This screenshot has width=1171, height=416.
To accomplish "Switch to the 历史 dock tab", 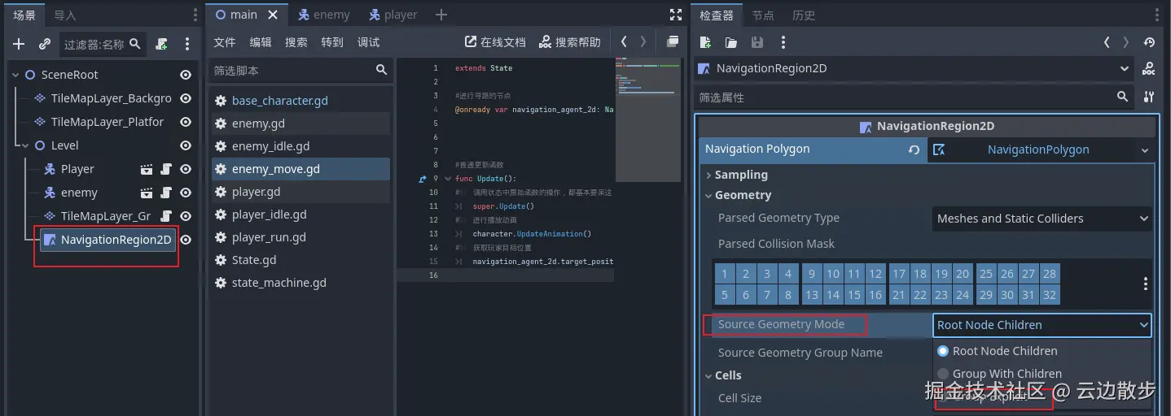I will pyautogui.click(x=804, y=15).
